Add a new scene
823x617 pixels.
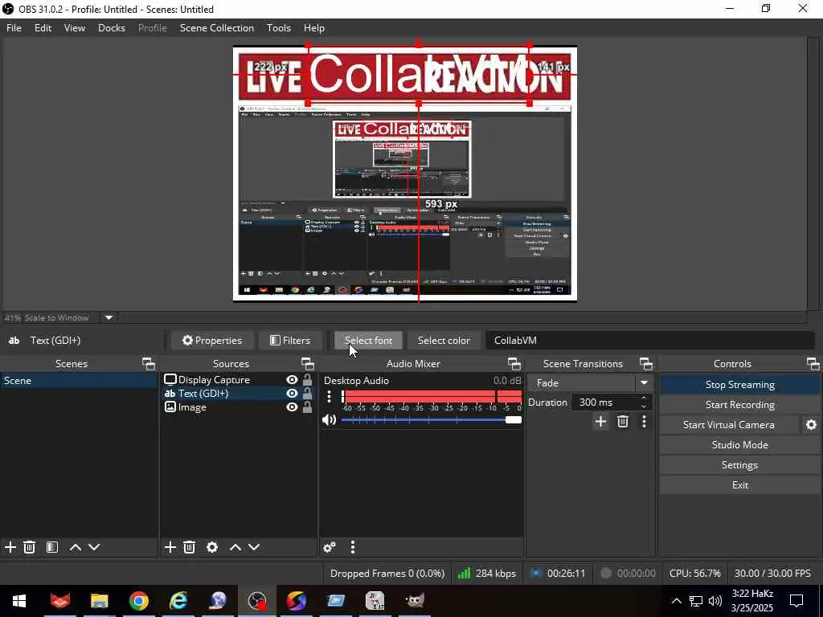tap(10, 547)
